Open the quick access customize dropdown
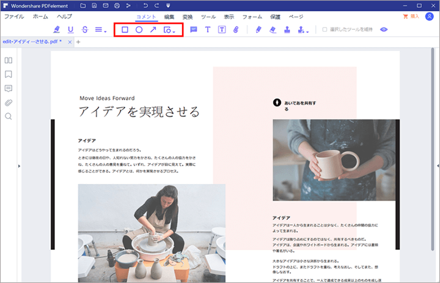440x283 pixels. click(168, 6)
